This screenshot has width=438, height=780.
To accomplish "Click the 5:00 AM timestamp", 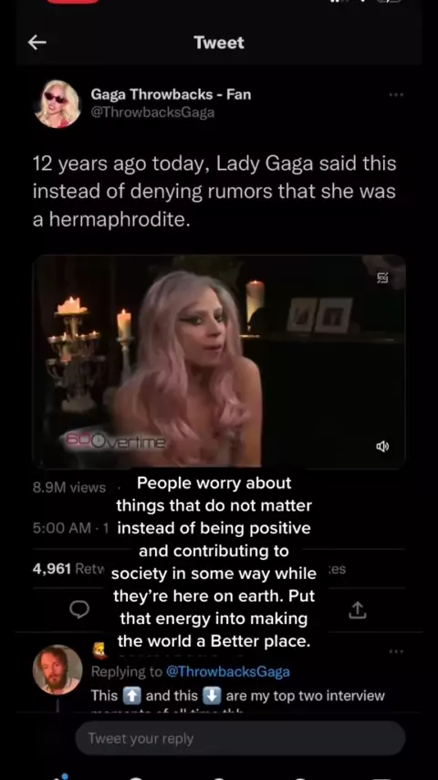I will [x=62, y=528].
